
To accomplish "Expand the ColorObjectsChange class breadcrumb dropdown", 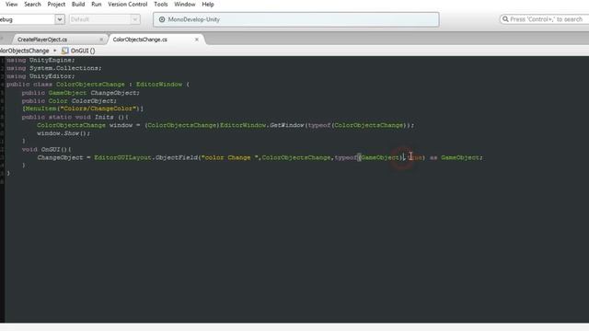I will [54, 51].
